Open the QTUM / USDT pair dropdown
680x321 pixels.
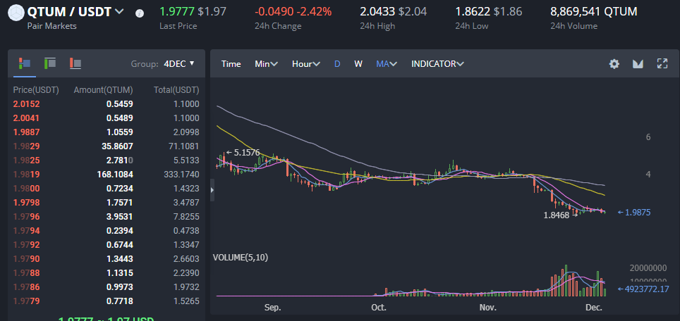pos(119,11)
